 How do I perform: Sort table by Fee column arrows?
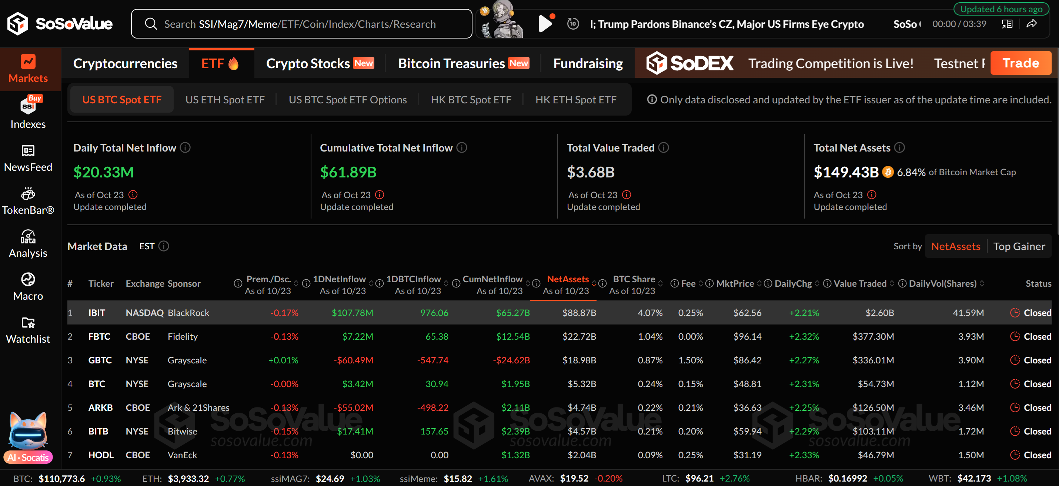coord(701,284)
